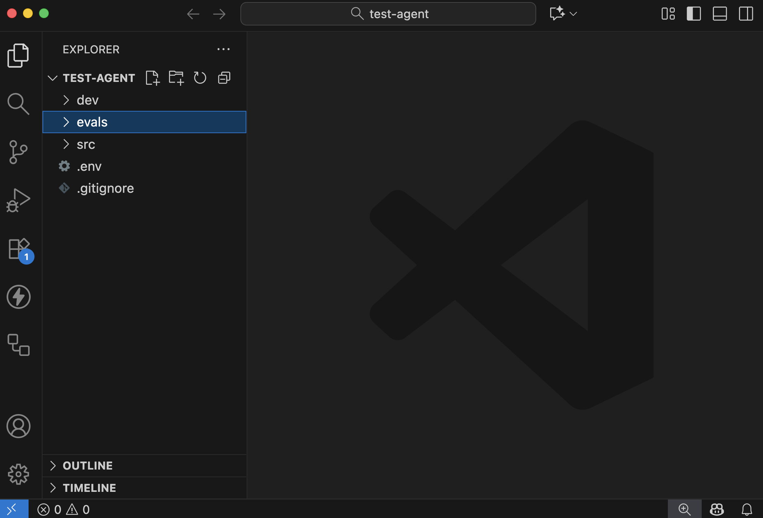Viewport: 763px width, 518px height.
Task: Open the Explorer views More Actions menu
Action: point(223,49)
